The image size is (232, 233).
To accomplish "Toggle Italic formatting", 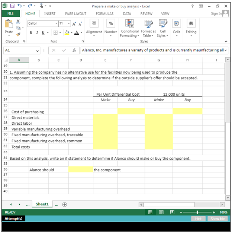I will [x=38, y=32].
